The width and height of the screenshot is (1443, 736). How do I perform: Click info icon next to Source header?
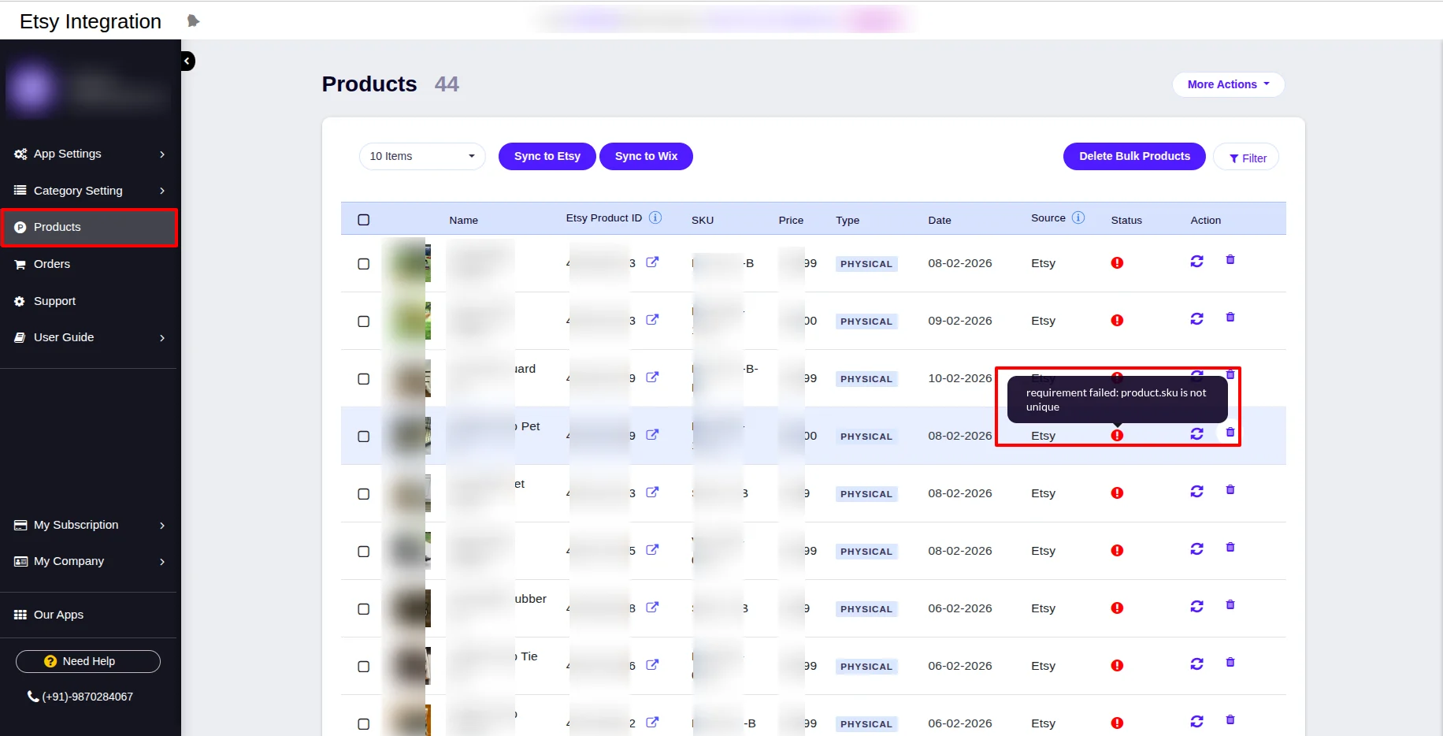[1078, 217]
